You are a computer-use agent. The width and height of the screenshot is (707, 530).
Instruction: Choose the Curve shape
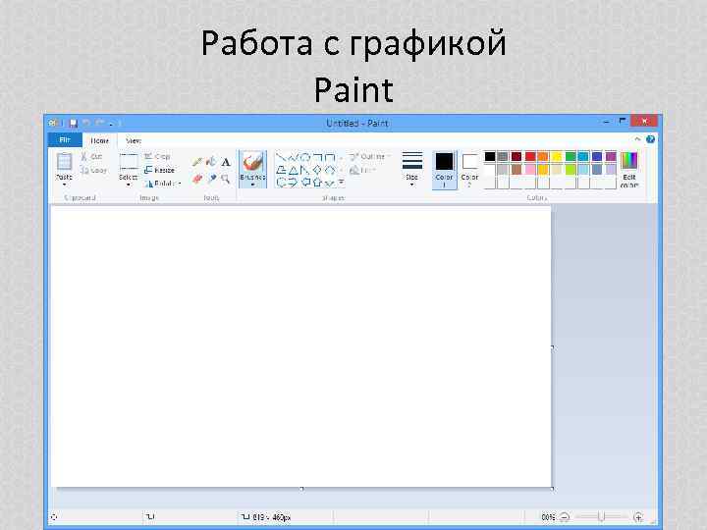pyautogui.click(x=293, y=157)
